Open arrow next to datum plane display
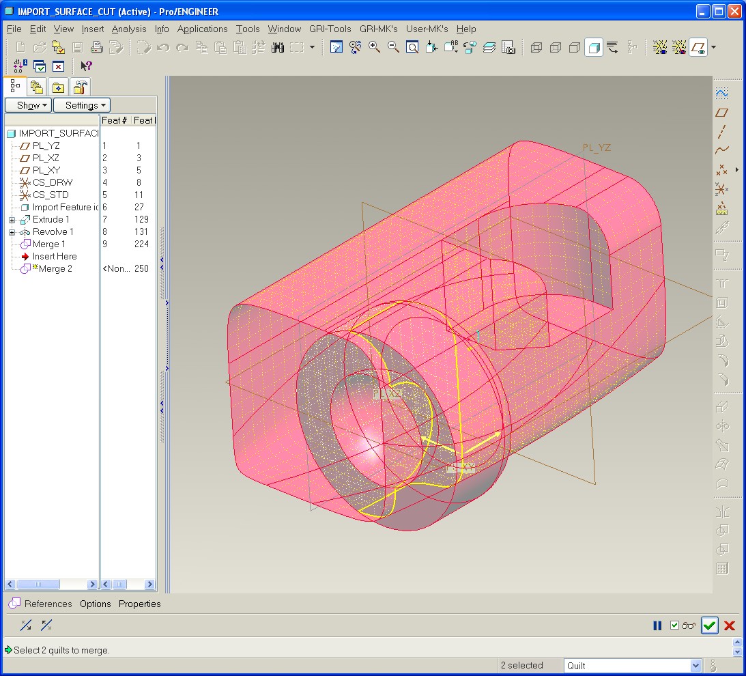746x676 pixels. [x=713, y=47]
